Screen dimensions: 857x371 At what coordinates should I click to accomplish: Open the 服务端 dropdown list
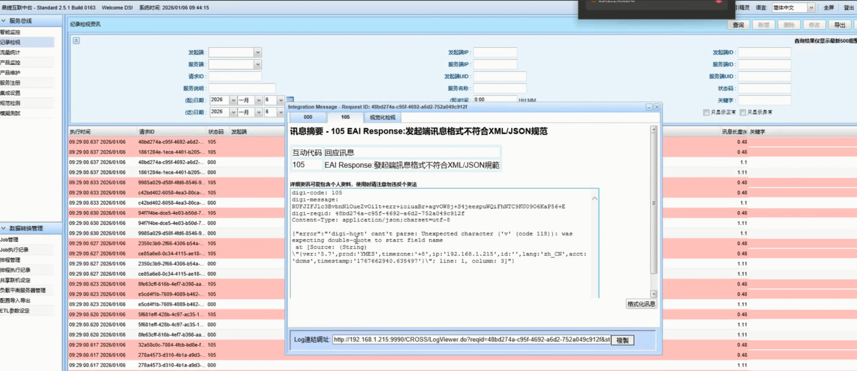tap(257, 64)
